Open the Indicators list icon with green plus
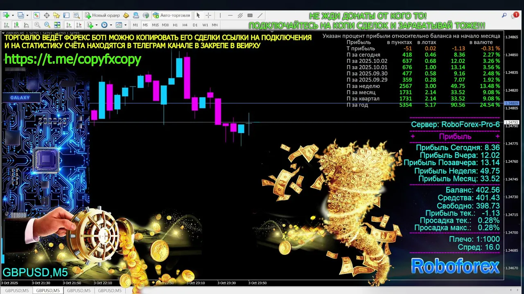Screen dimensions: 524x294 (x=90, y=25)
